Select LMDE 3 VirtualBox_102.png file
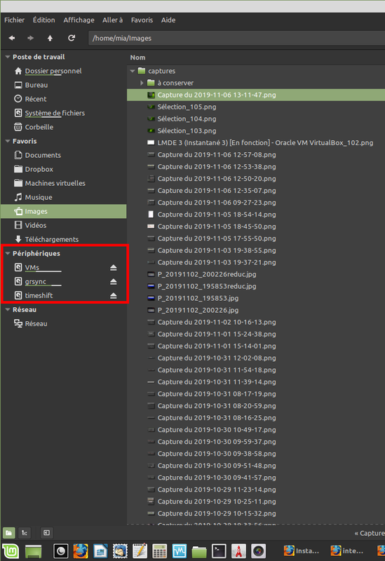Viewport: 385px width, 561px height. pos(265,142)
